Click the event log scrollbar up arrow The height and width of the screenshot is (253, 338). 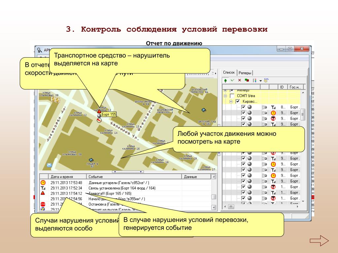214,177
